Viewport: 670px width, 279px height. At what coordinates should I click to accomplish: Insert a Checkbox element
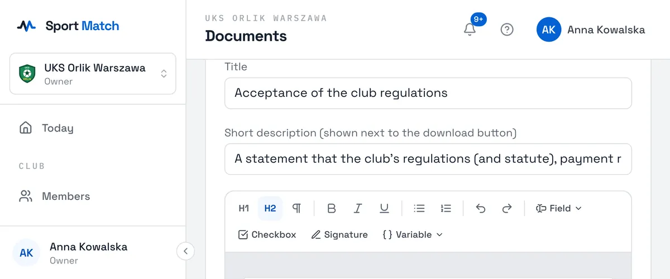click(x=267, y=234)
